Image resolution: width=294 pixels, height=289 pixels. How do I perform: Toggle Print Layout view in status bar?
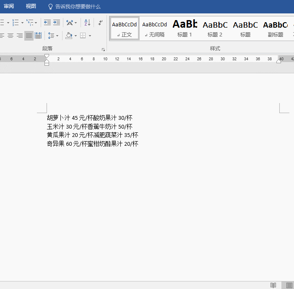click(289, 285)
